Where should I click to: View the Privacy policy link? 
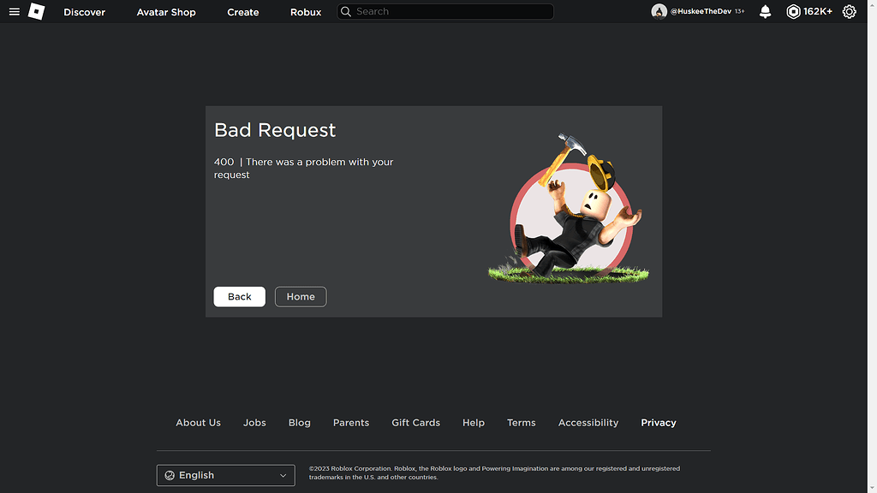(658, 422)
